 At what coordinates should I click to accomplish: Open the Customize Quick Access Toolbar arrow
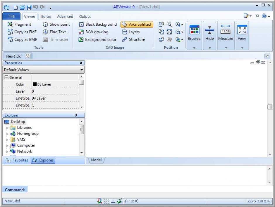coord(50,8)
